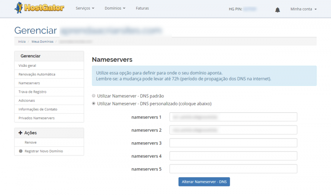
Task: Open Informações de Contato section
Action: (49, 109)
